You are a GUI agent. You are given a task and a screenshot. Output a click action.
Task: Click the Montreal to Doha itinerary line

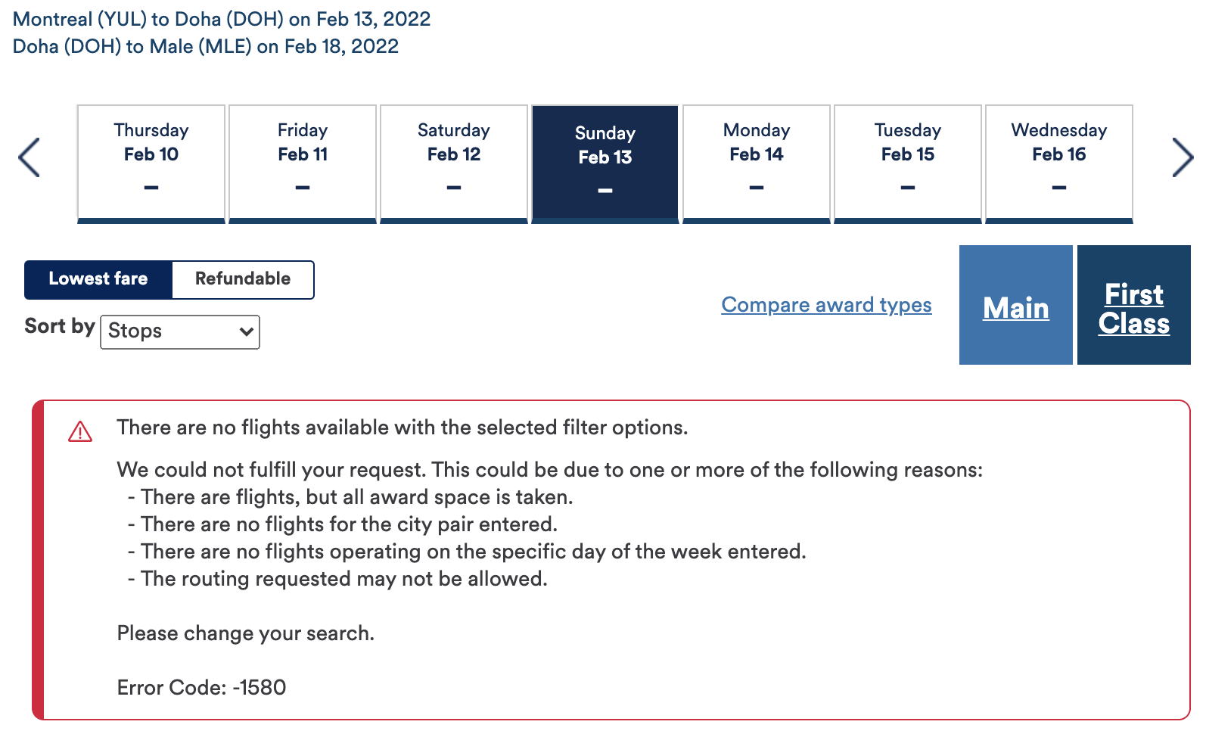222,19
